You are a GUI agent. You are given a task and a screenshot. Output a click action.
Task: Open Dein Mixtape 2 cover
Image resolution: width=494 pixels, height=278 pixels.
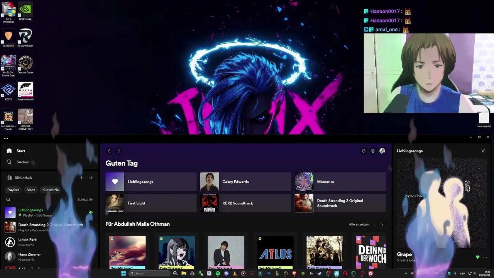click(x=177, y=252)
